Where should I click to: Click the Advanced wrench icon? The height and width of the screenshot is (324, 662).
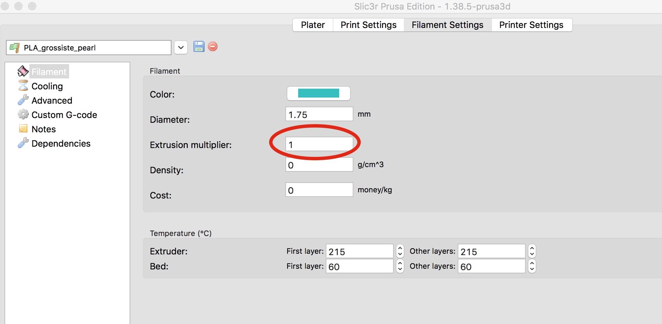[x=23, y=100]
